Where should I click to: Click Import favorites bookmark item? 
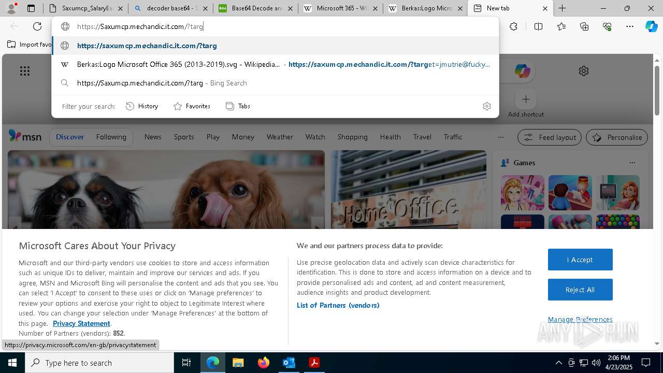click(29, 45)
